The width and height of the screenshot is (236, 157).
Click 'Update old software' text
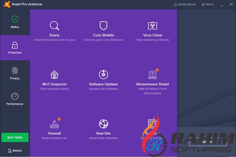103,89
